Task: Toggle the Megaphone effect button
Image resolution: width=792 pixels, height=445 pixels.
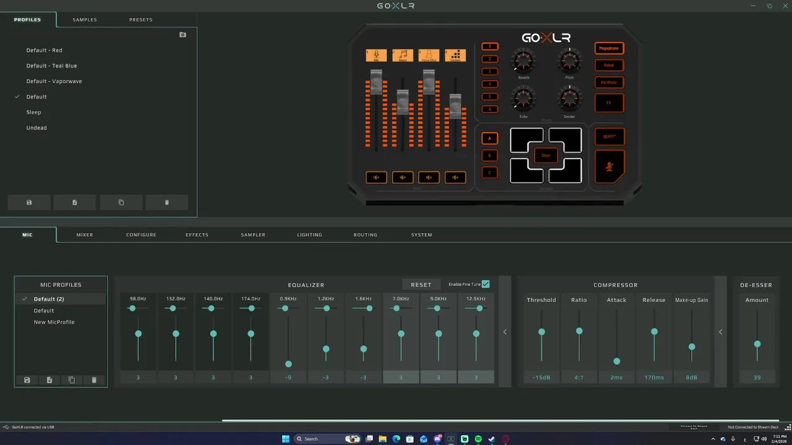Action: (609, 48)
